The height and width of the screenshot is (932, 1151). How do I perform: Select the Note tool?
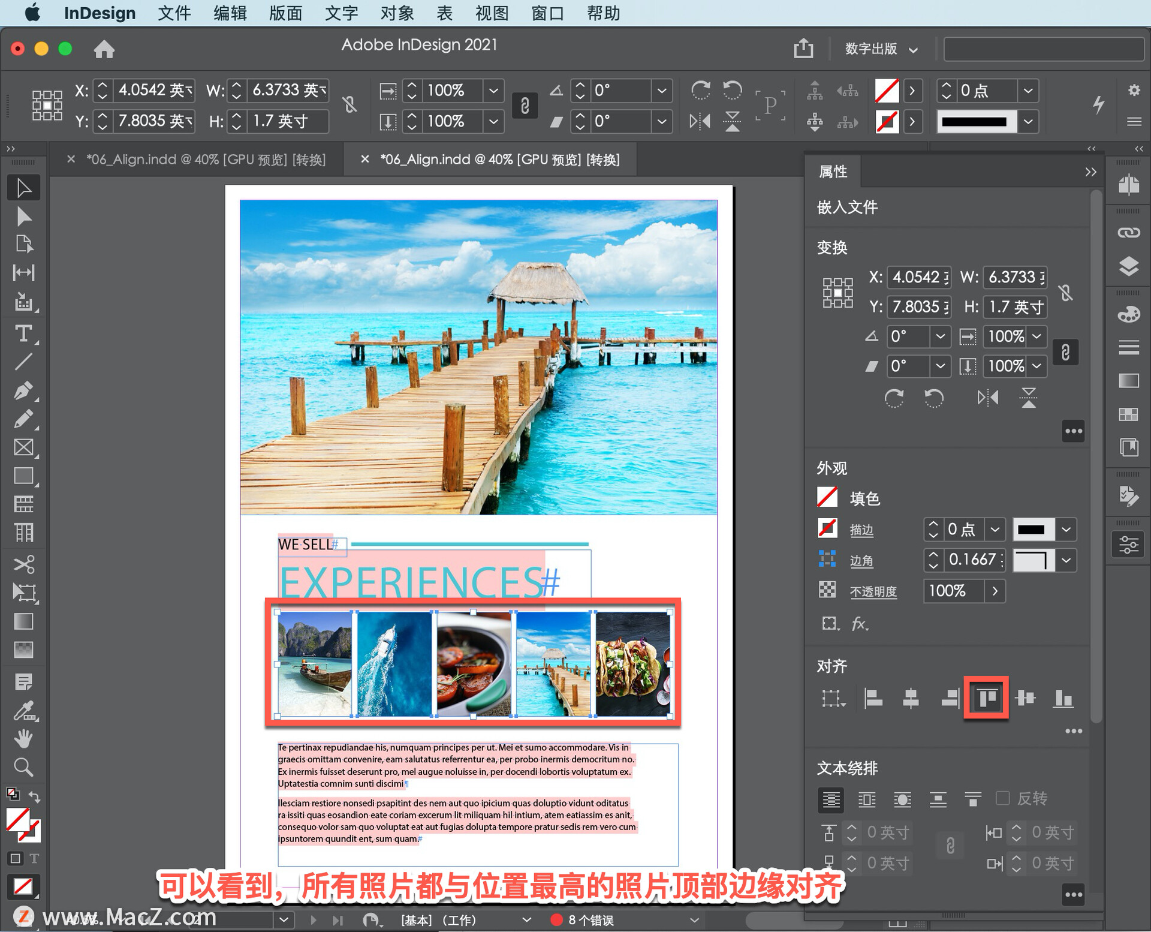[x=23, y=682]
